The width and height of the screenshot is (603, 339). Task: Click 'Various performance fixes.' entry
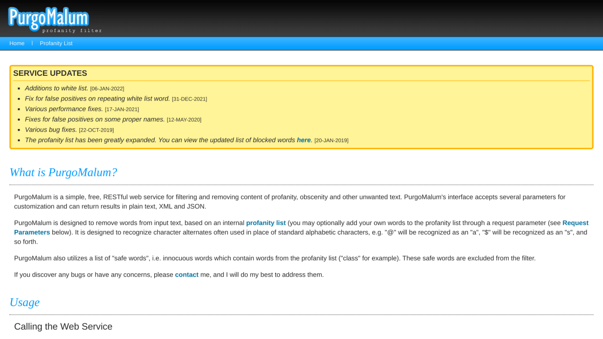tap(64, 109)
